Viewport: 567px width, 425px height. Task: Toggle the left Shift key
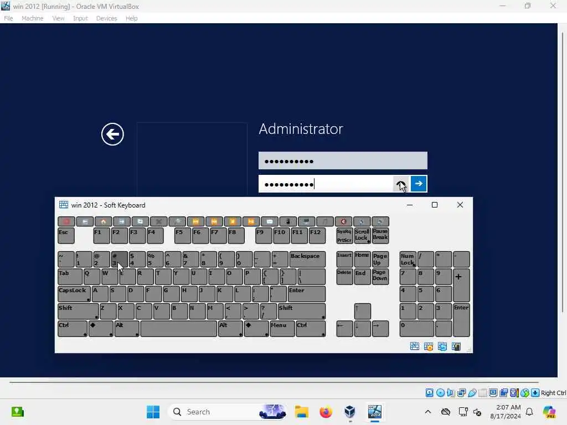[x=78, y=311]
